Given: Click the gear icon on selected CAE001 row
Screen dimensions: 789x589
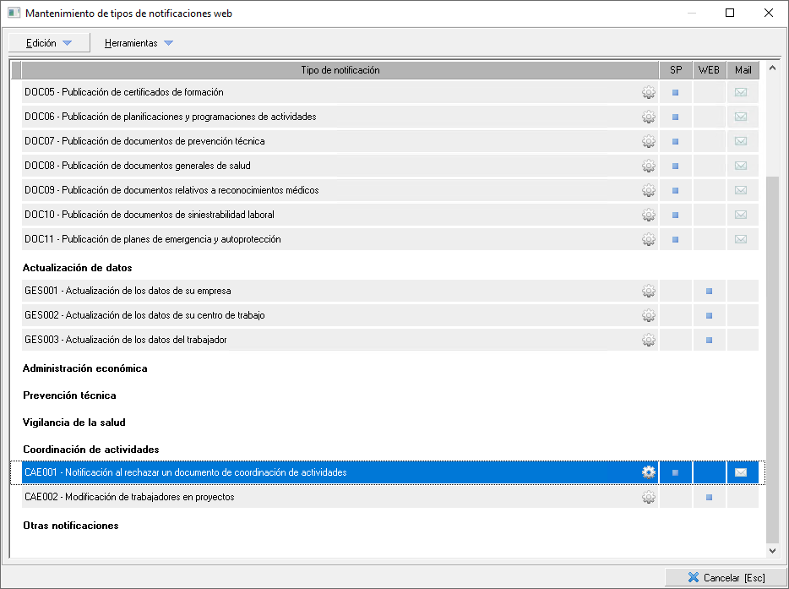Looking at the screenshot, I should point(648,472).
